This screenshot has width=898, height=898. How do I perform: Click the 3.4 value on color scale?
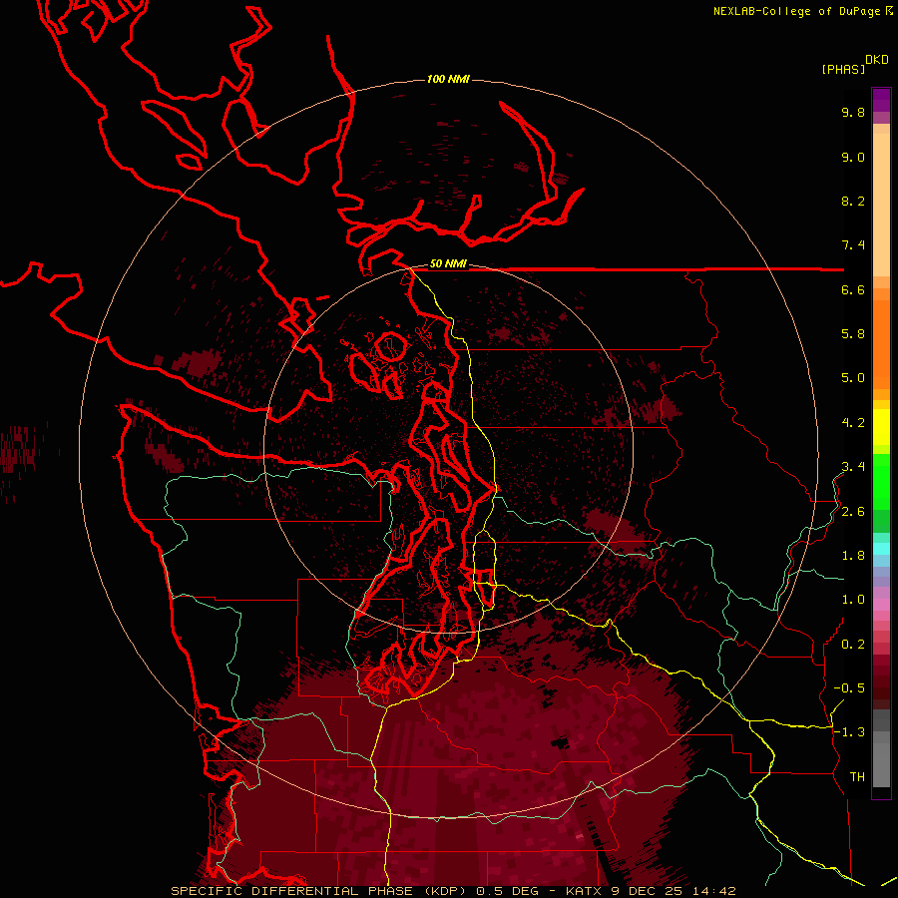coord(853,467)
